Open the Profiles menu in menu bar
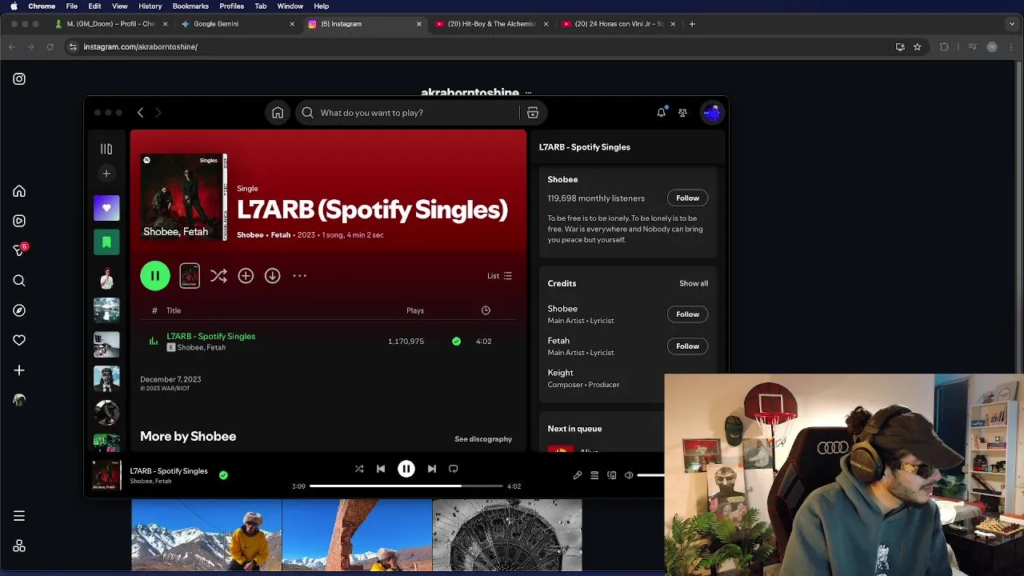The image size is (1024, 576). point(231,6)
